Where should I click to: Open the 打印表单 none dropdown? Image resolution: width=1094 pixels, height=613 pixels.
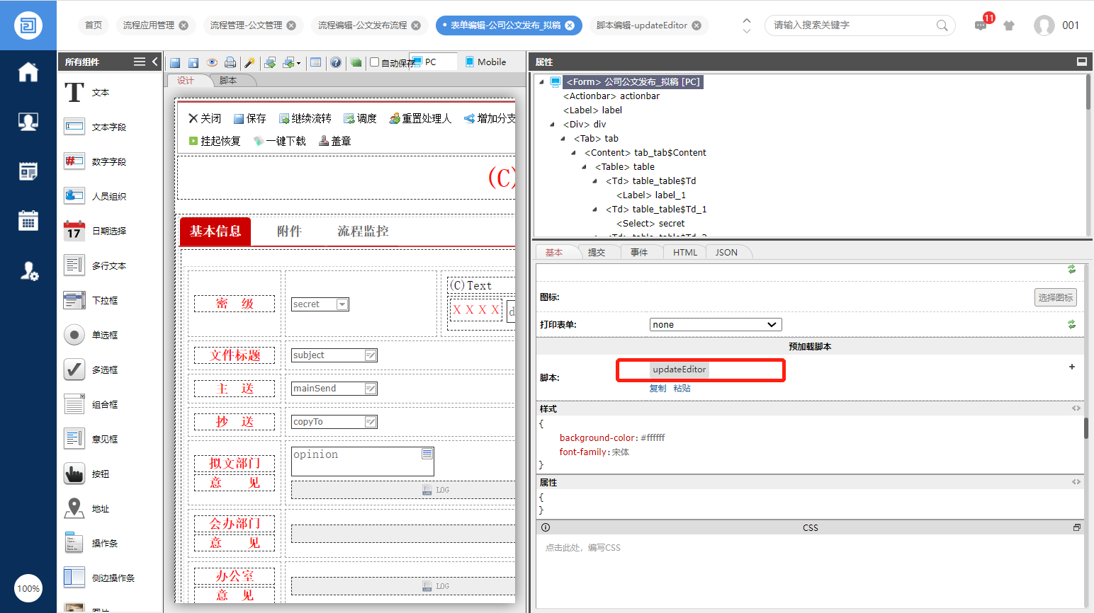tap(716, 324)
